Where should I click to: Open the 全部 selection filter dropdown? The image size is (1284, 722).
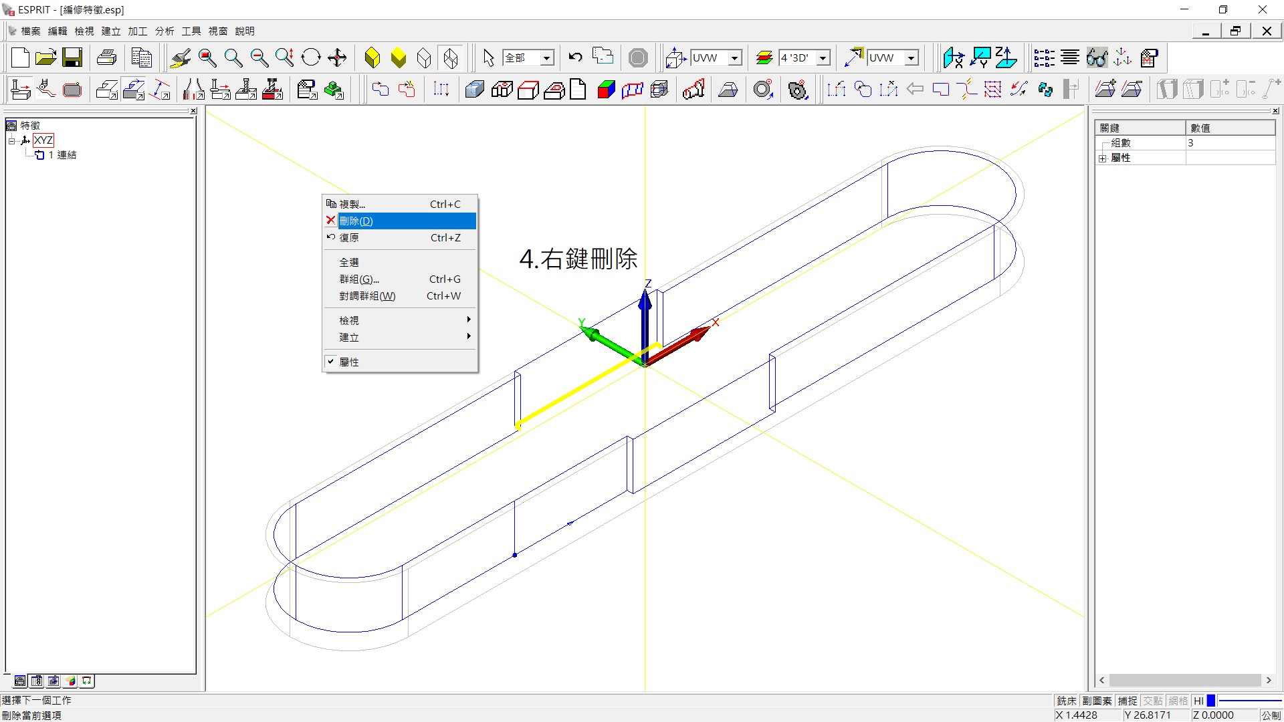coord(547,58)
